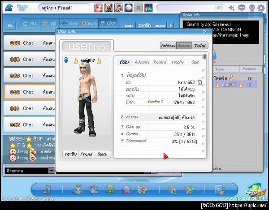Click the Combo value 3511 / 3511

(184, 134)
